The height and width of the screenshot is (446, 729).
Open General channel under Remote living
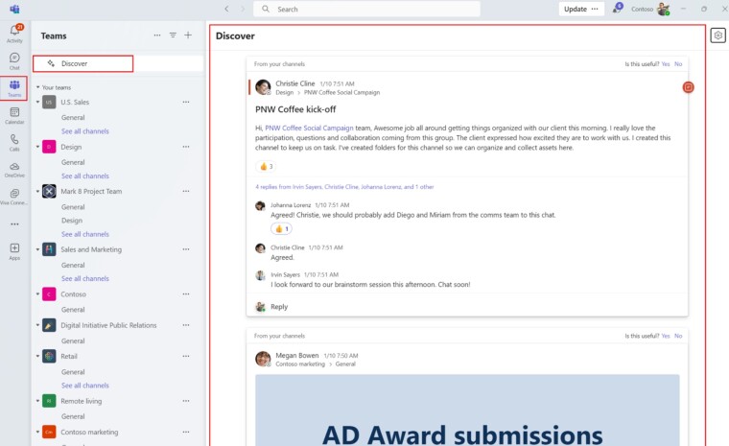tap(73, 416)
